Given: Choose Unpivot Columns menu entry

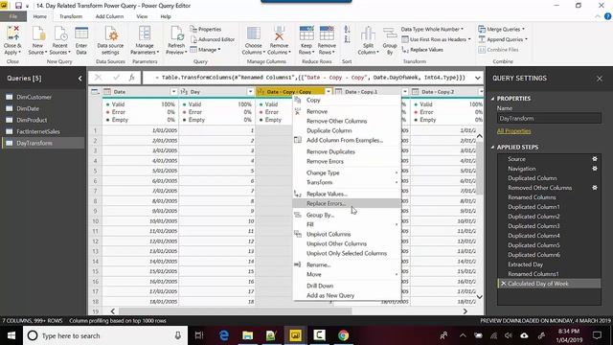Looking at the screenshot, I should (329, 234).
